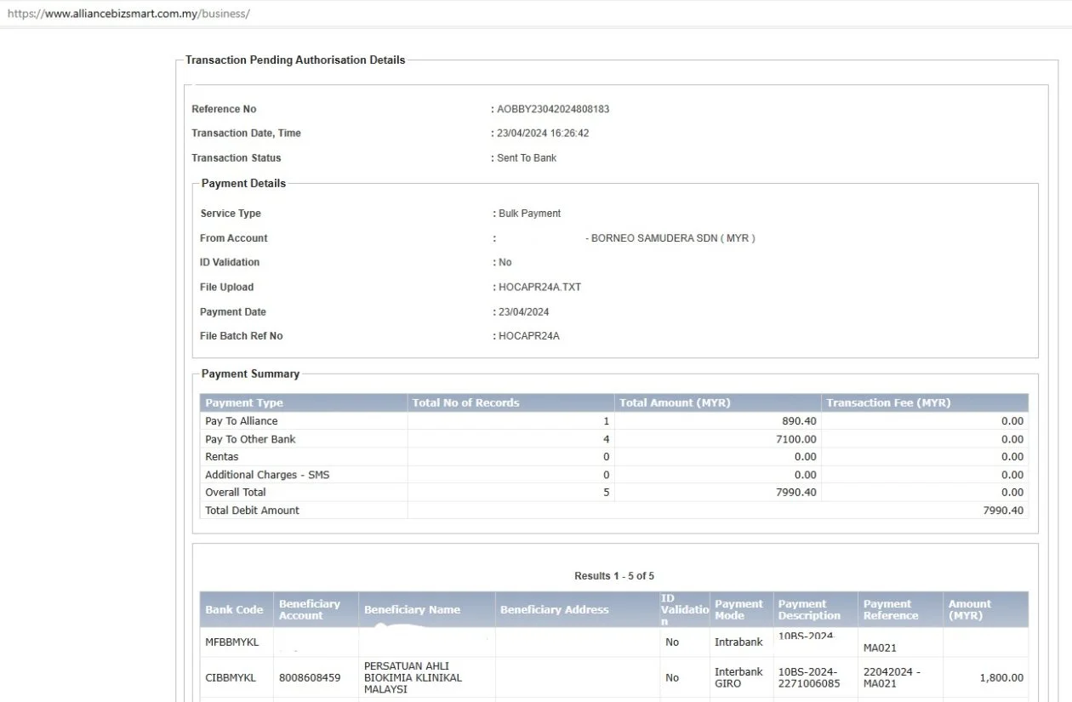The image size is (1072, 702).
Task: Click the 'Payment Reference' column header
Action: tap(891, 609)
